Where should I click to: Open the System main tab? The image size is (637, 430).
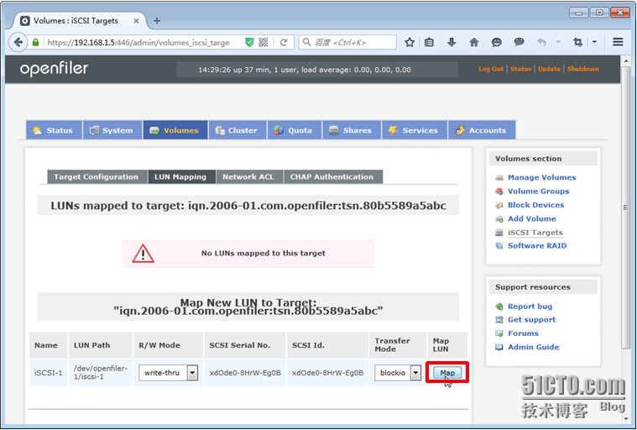click(x=112, y=130)
